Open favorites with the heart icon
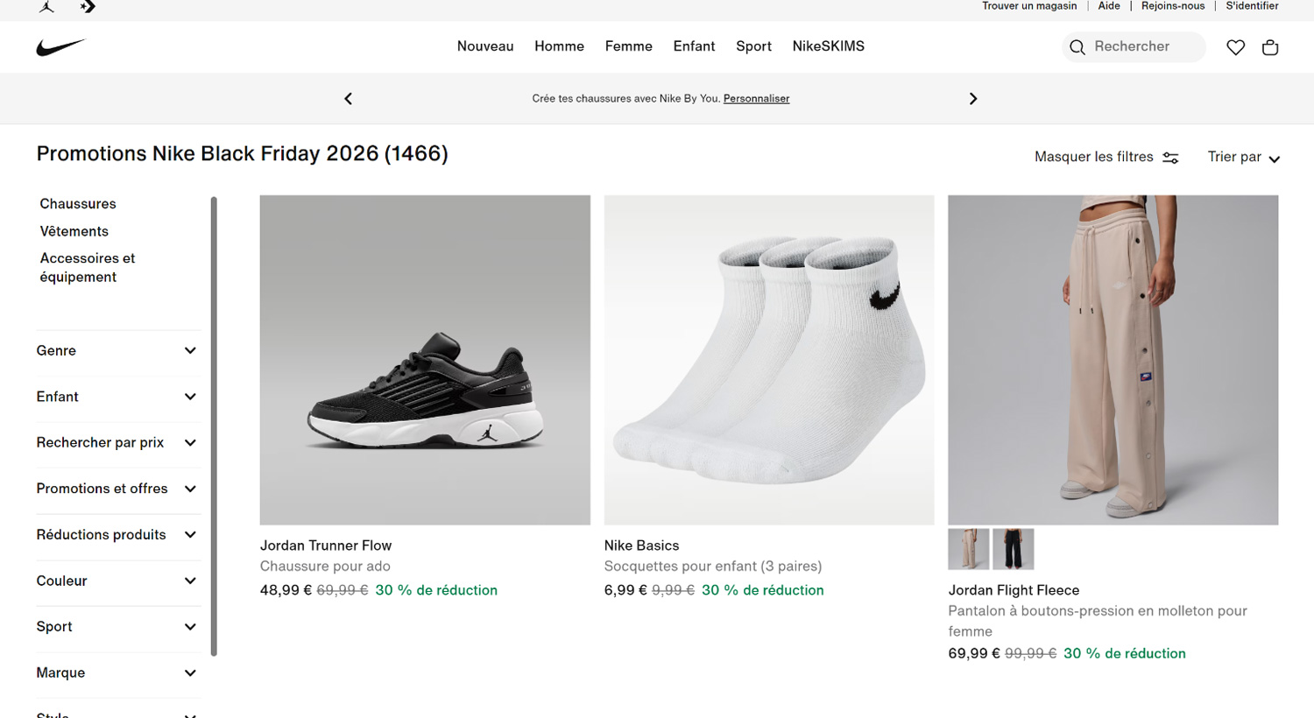The width and height of the screenshot is (1314, 718). click(1235, 47)
